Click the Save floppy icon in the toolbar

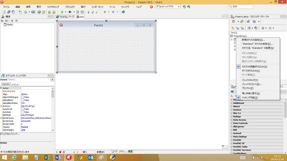click(x=33, y=12)
